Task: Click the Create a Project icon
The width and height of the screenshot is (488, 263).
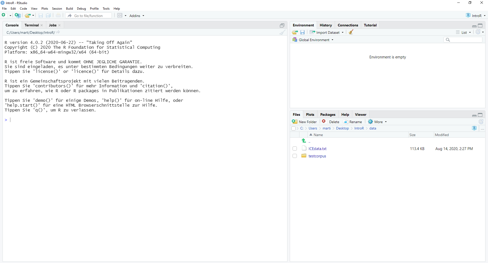Action: tap(18, 15)
